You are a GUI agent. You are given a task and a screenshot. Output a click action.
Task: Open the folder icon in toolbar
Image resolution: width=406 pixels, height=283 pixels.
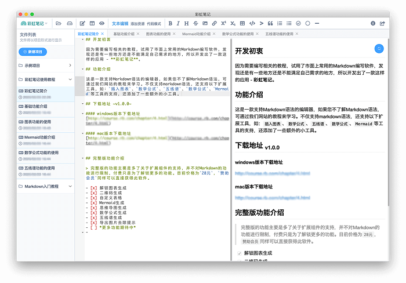point(59,23)
